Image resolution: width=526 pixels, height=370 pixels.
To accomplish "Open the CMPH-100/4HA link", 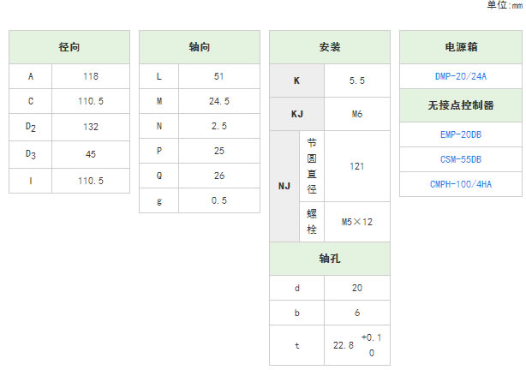I will pyautogui.click(x=461, y=184).
